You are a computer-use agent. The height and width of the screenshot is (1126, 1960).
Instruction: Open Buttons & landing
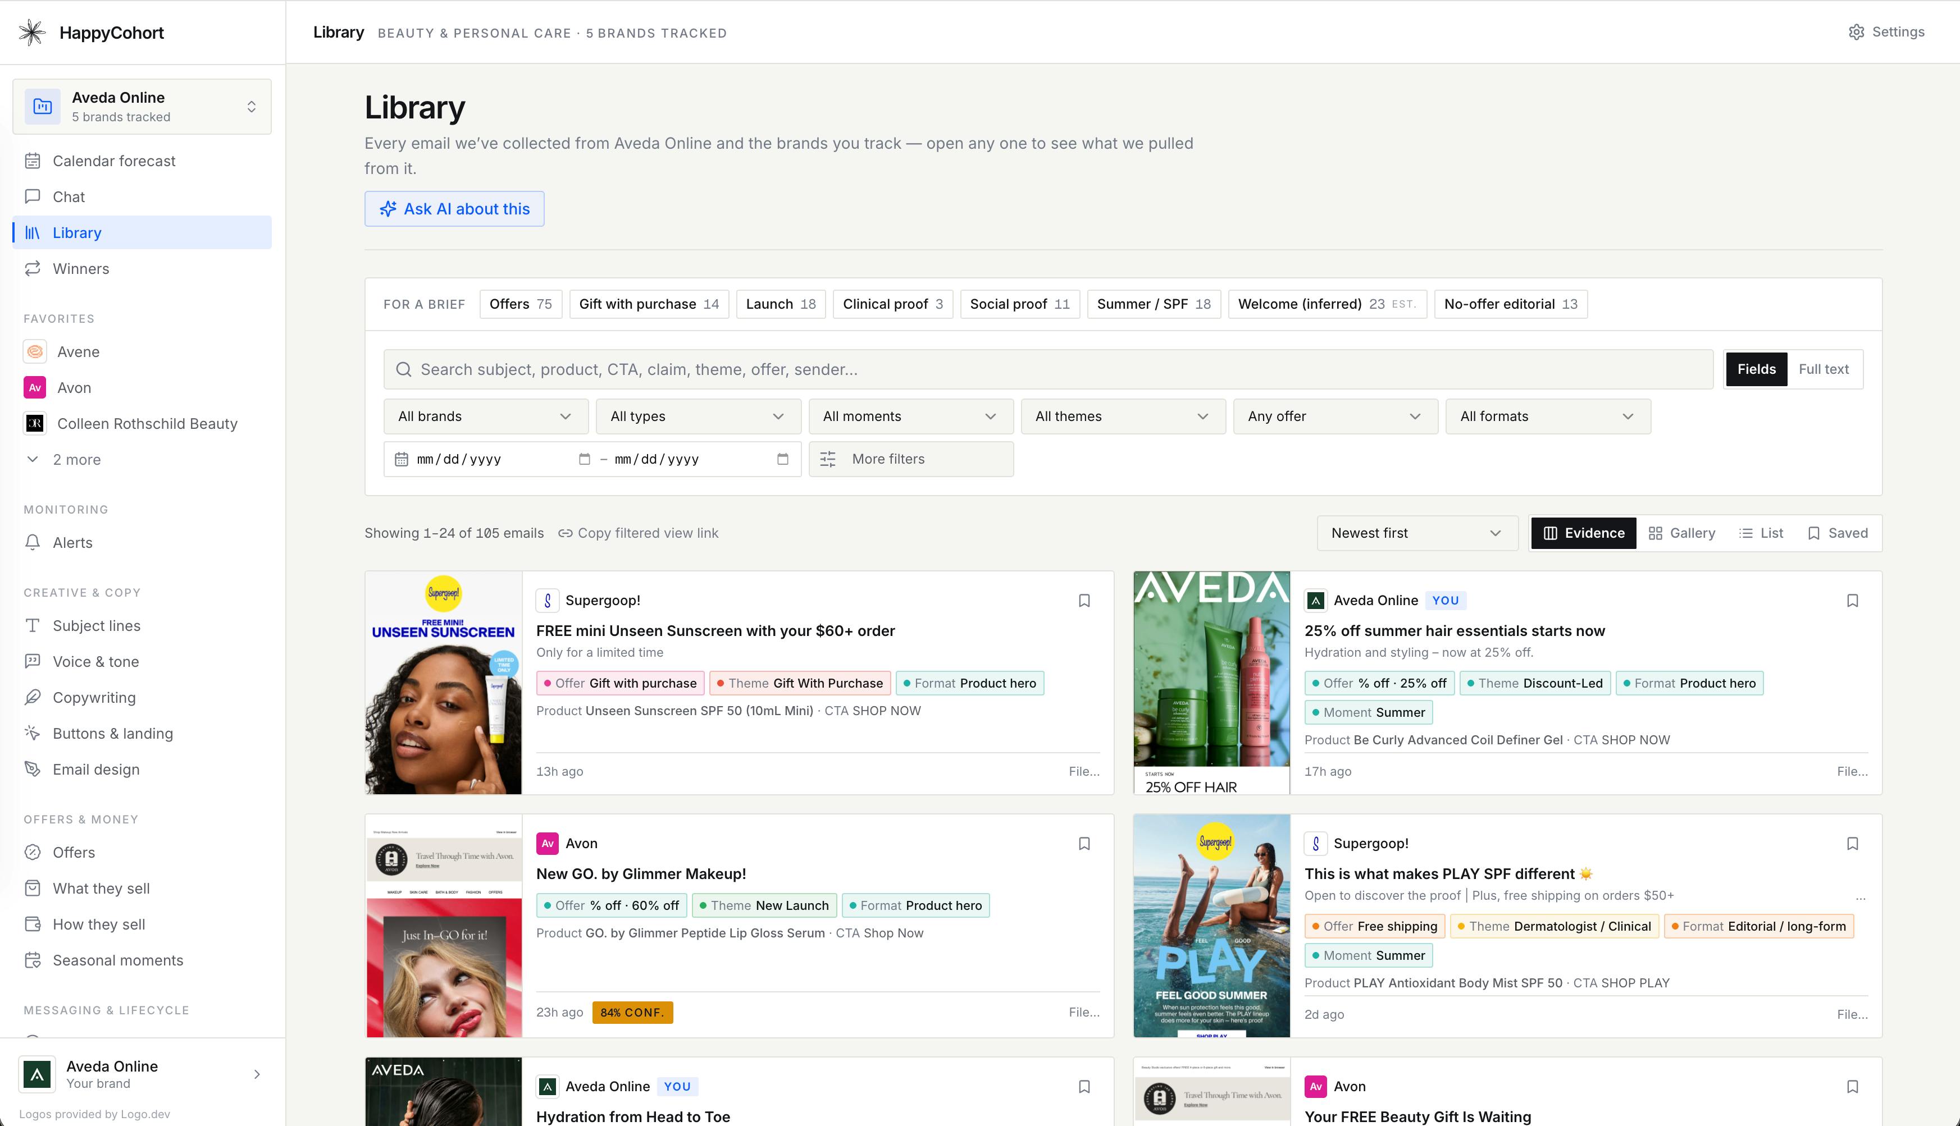click(143, 733)
